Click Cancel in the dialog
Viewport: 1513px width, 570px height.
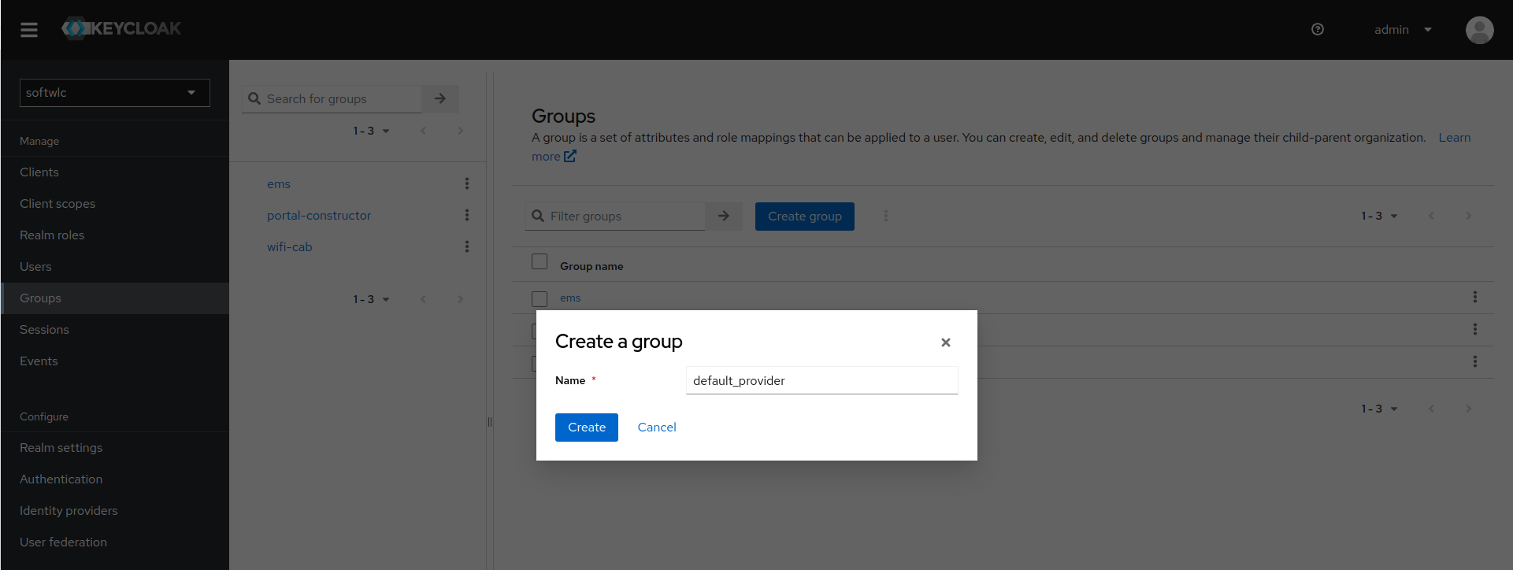pyautogui.click(x=657, y=427)
